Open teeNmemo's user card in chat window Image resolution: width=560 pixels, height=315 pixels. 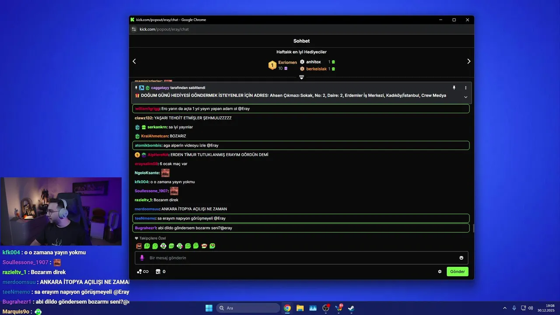[x=145, y=218]
